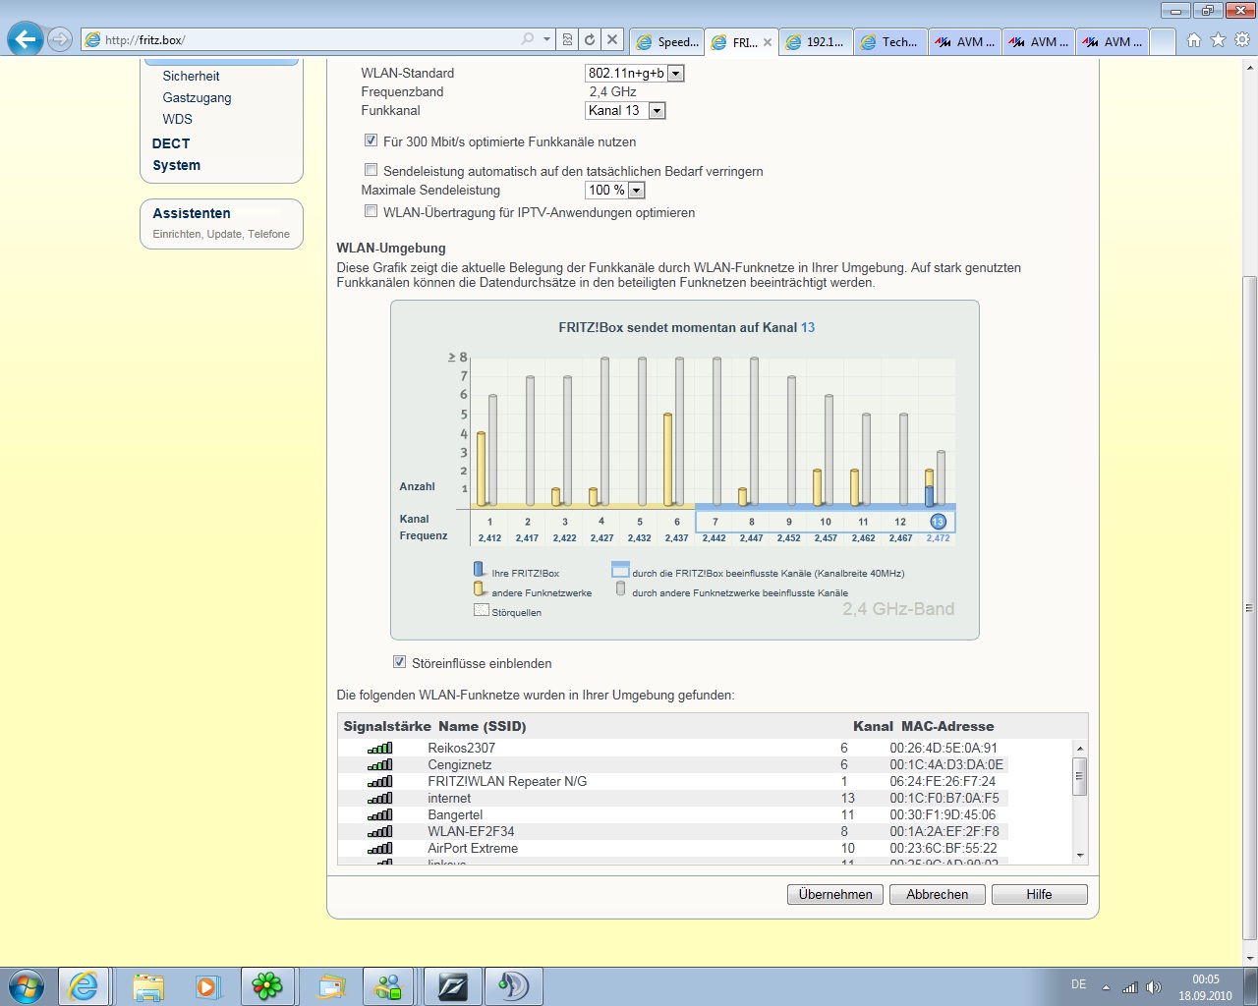Launch Windows Media Player from taskbar

(x=208, y=986)
